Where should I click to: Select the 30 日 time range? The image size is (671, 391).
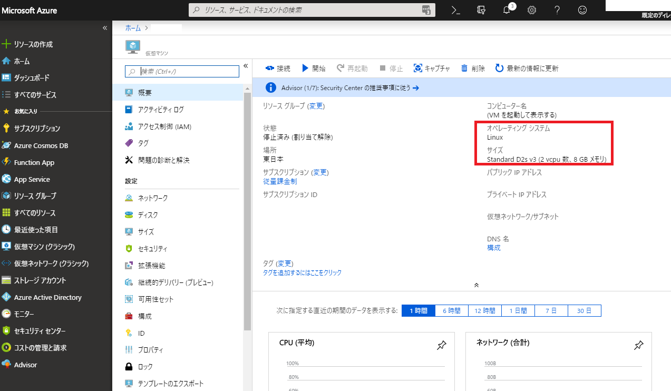tap(584, 311)
